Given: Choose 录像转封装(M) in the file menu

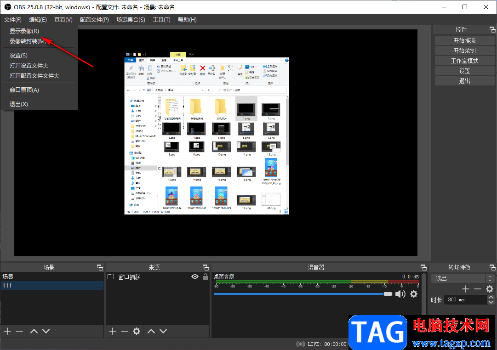Looking at the screenshot, I should pos(28,41).
